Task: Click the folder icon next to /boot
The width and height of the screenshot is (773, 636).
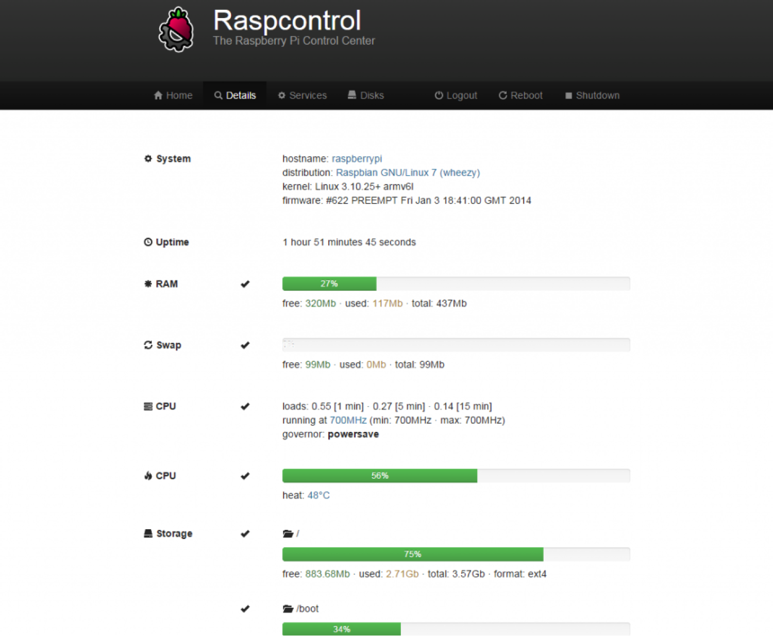Action: [288, 609]
